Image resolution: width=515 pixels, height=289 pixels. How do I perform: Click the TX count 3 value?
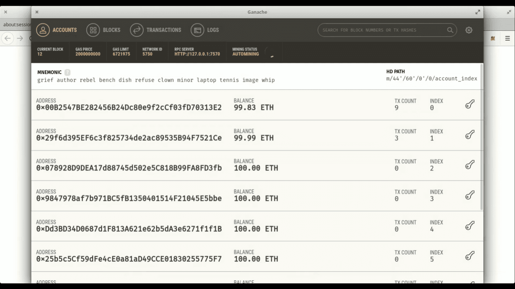[x=396, y=138]
